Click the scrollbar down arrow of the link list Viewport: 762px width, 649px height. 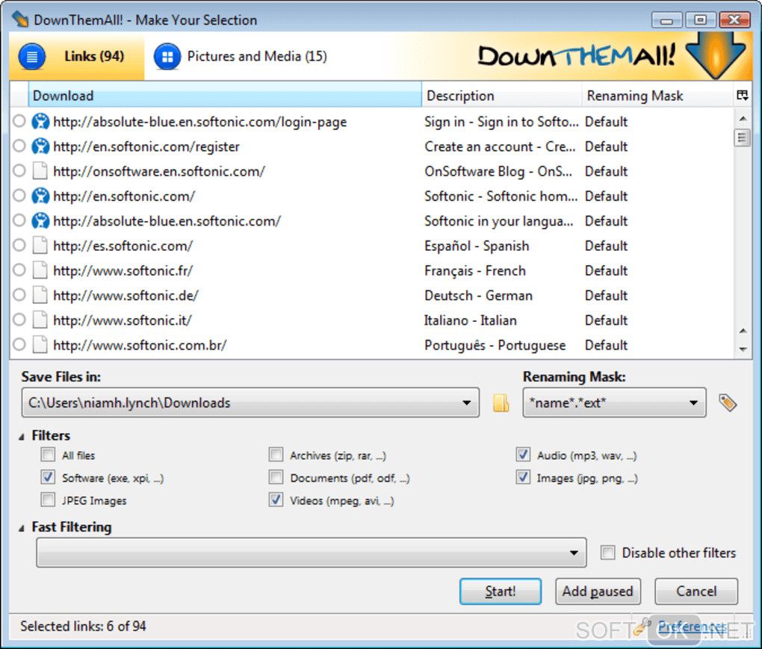[743, 349]
